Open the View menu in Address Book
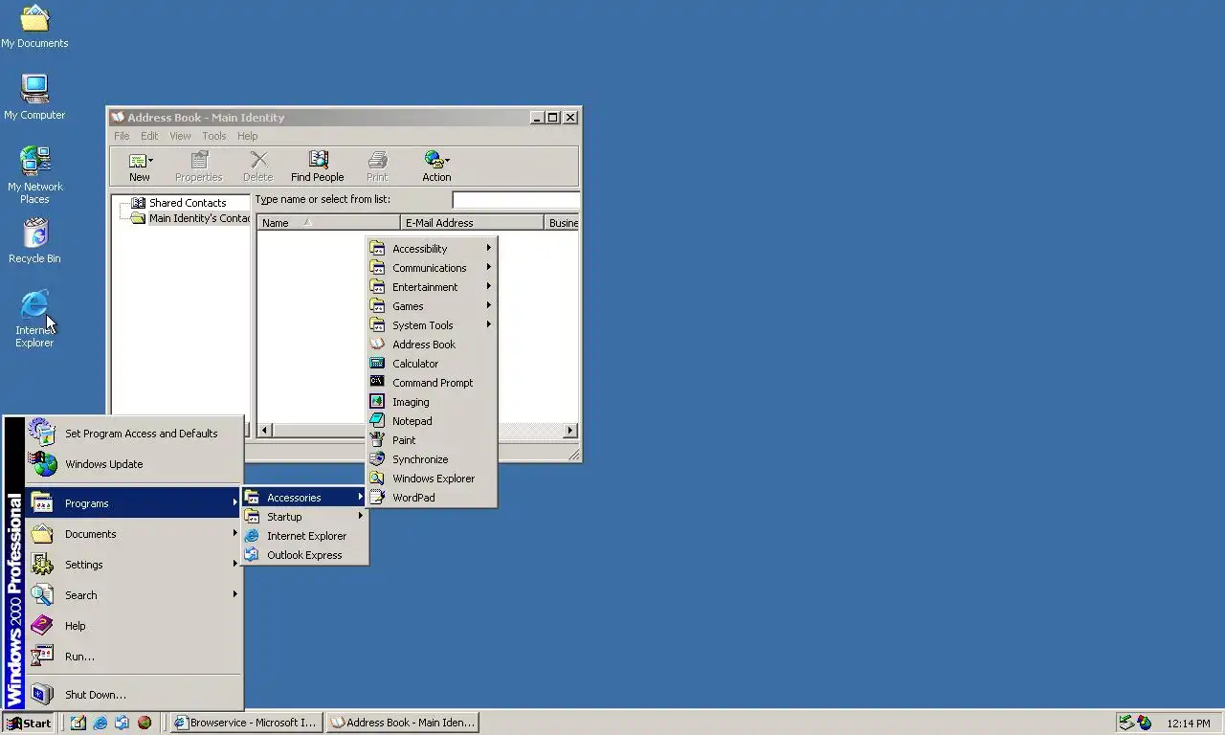This screenshot has height=735, width=1225. 180,136
